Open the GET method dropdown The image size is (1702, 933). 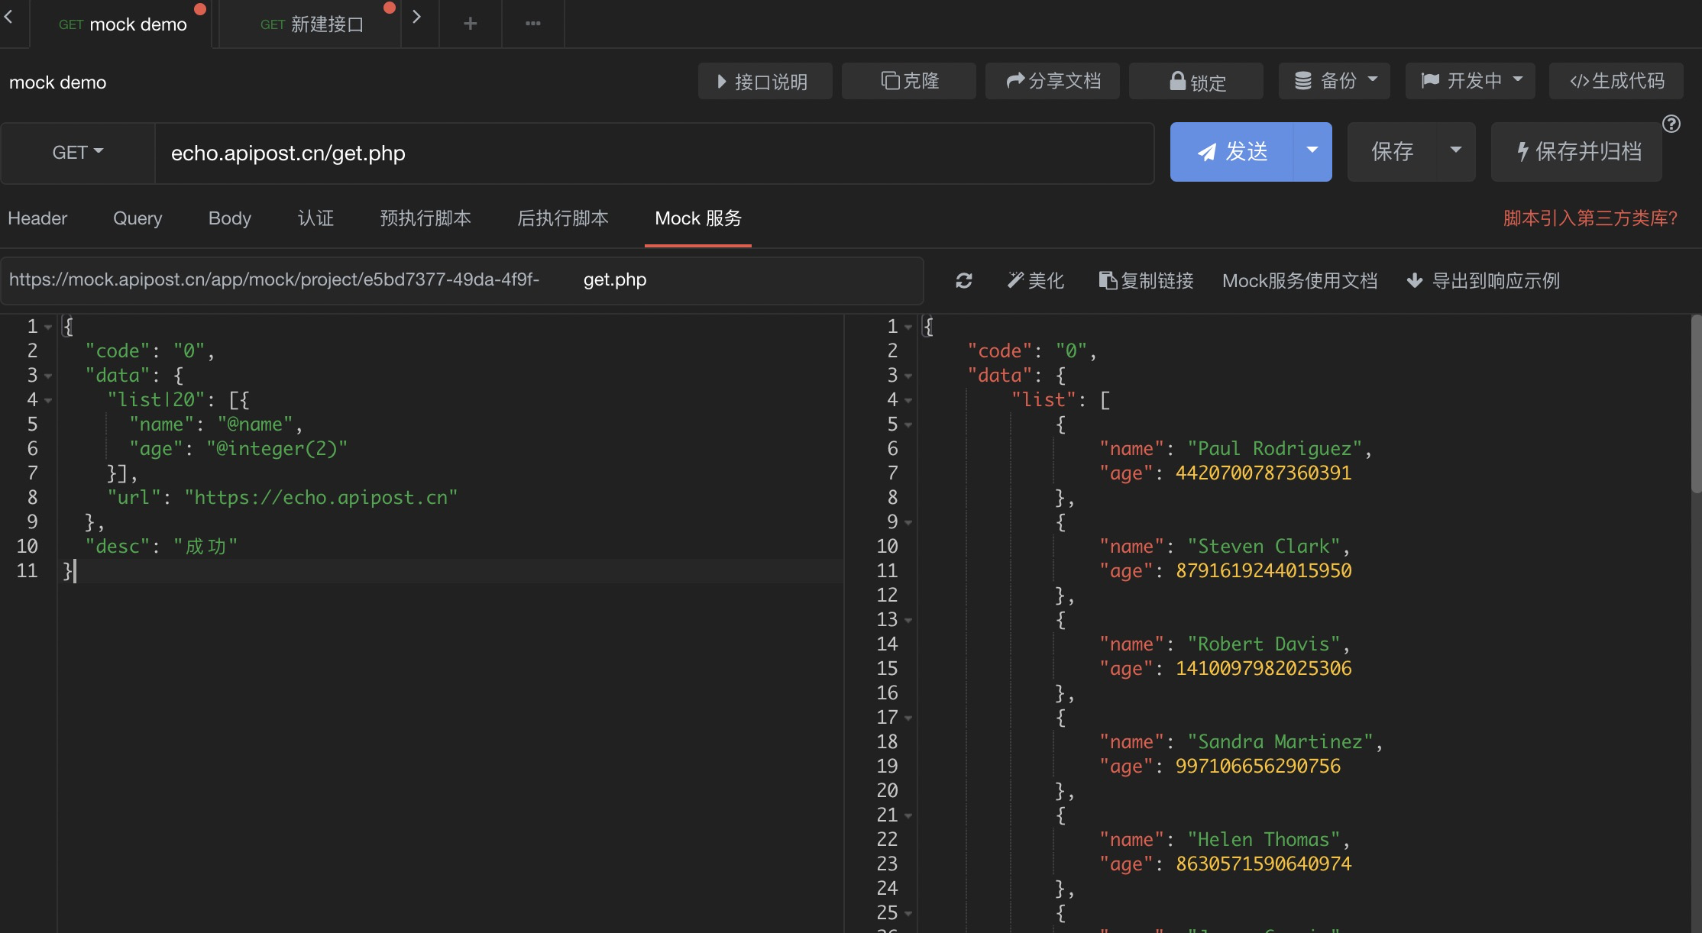click(78, 153)
